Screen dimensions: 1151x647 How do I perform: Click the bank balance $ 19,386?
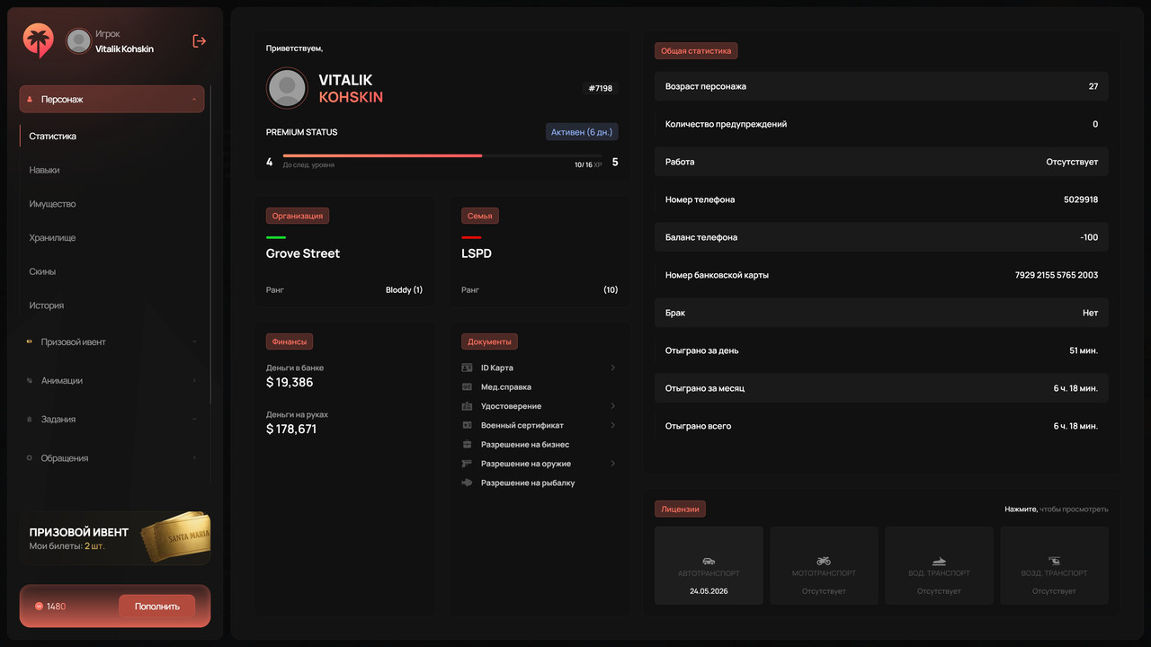[290, 383]
